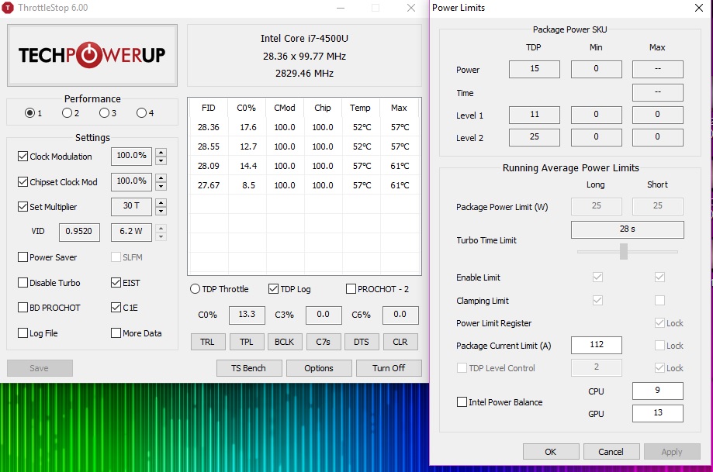The height and width of the screenshot is (472, 713).
Task: Open the TPL power limits button
Action: pyautogui.click(x=247, y=342)
